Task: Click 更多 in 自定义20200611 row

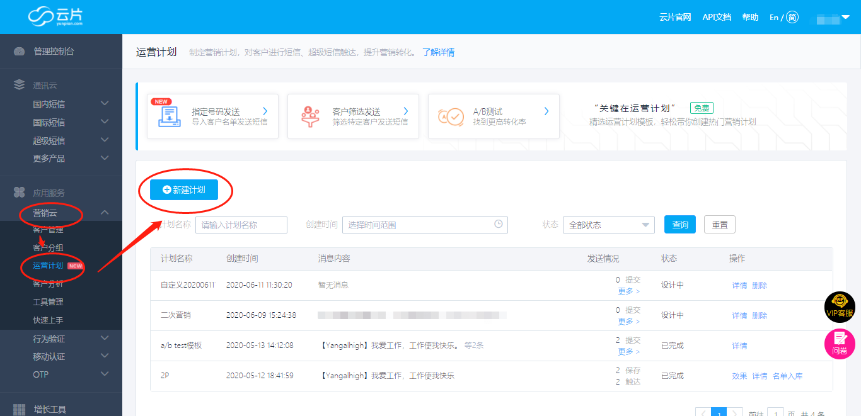Action: click(x=629, y=291)
